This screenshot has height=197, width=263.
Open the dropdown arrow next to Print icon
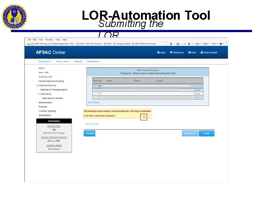tap(192, 44)
